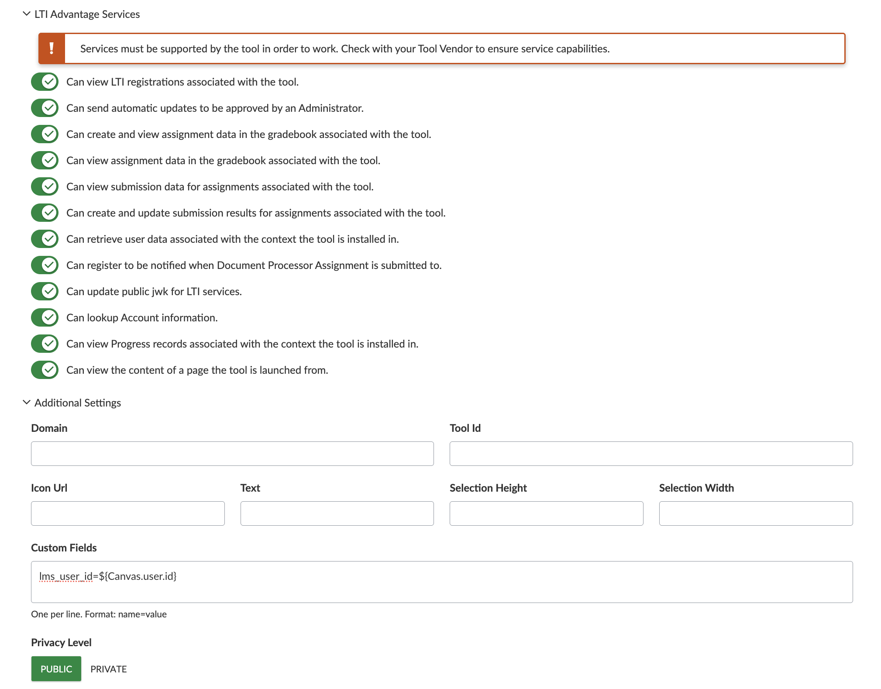
Task: Toggle view submission data service off
Action: [x=45, y=186]
